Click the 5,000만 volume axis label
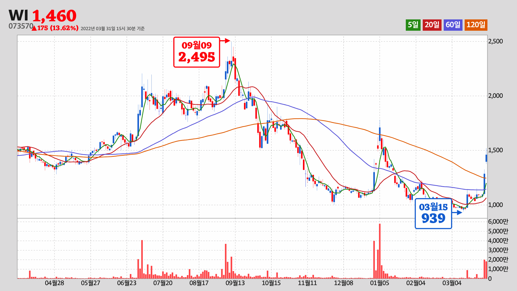This screenshot has width=517, height=291. pos(498,231)
